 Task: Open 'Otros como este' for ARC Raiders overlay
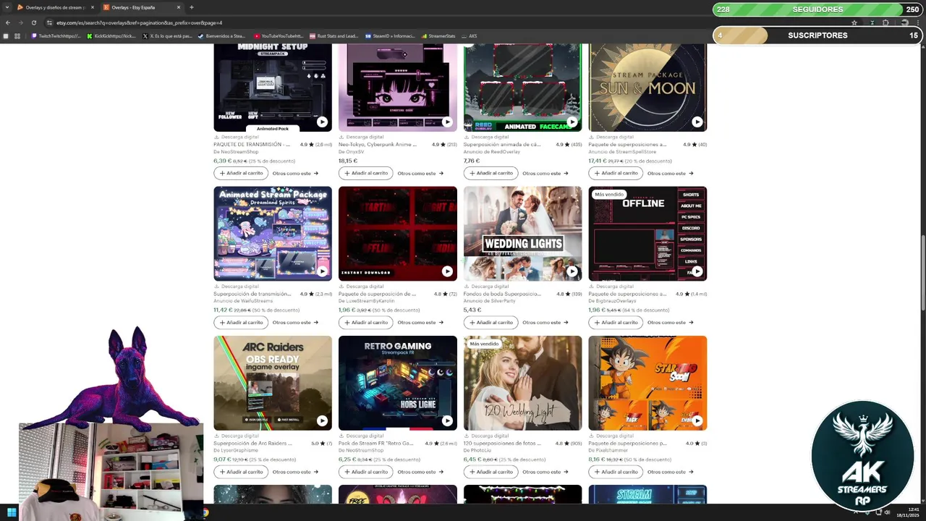(x=295, y=472)
